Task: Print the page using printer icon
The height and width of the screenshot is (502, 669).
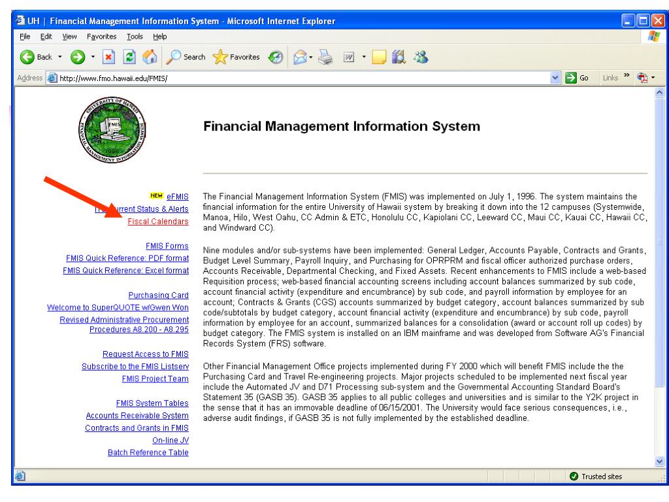Action: 325,57
